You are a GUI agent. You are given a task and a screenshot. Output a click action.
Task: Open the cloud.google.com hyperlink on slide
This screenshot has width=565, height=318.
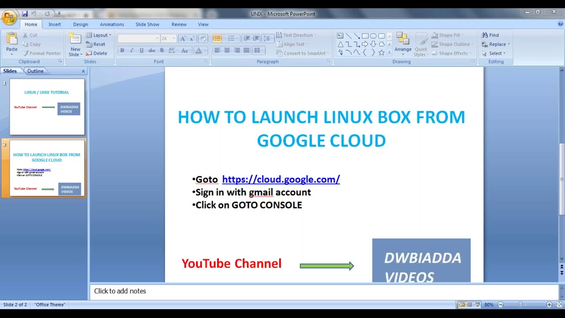click(281, 179)
